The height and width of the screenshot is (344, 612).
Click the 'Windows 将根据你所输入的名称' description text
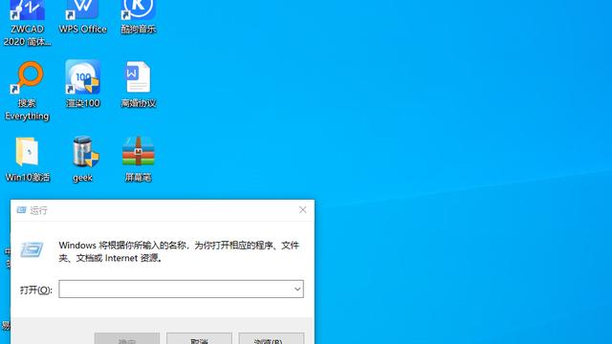179,251
